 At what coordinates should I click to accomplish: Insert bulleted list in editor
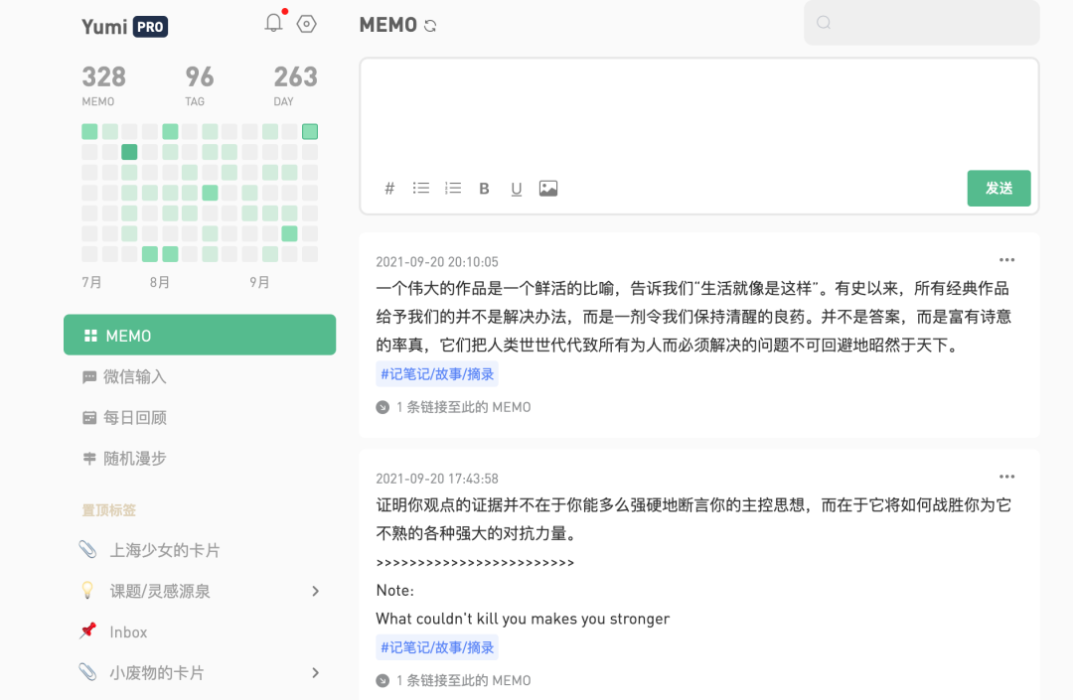tap(421, 188)
